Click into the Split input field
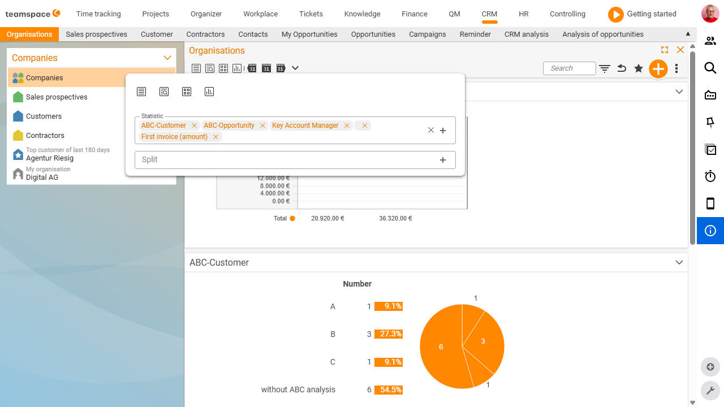This screenshot has width=724, height=407. pyautogui.click(x=295, y=160)
